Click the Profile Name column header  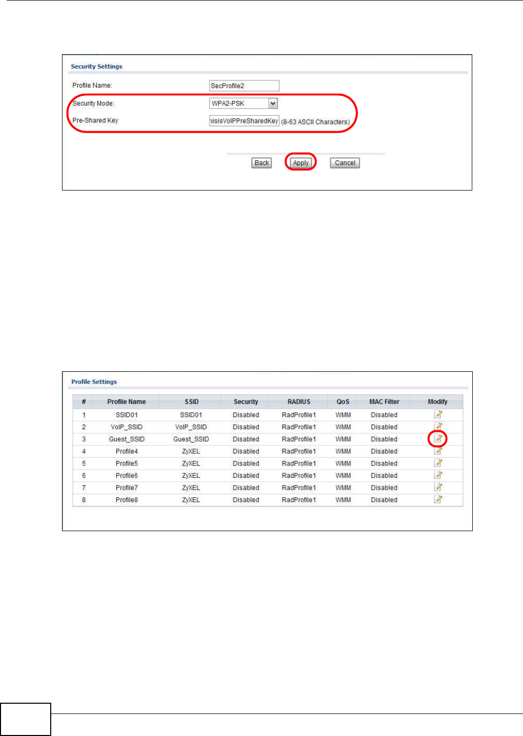127,402
